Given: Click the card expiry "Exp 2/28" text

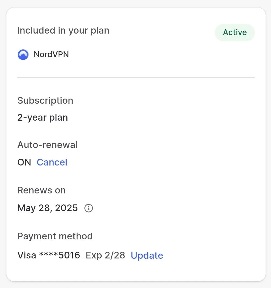Looking at the screenshot, I should coord(105,255).
